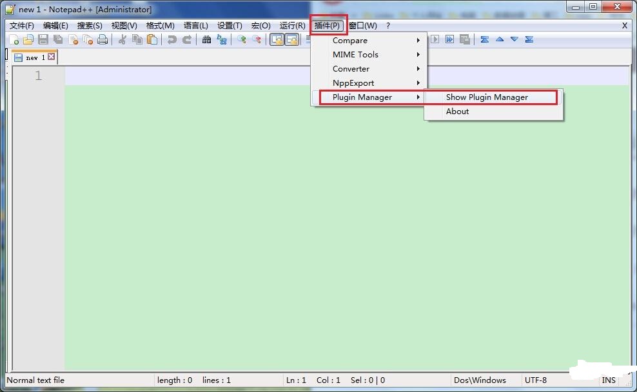
Task: Go to next difference down arrow
Action: 514,39
